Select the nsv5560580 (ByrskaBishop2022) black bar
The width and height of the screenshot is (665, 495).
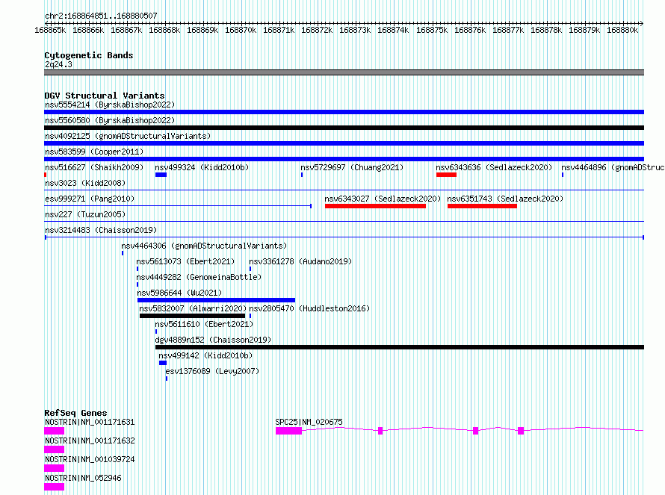344,128
